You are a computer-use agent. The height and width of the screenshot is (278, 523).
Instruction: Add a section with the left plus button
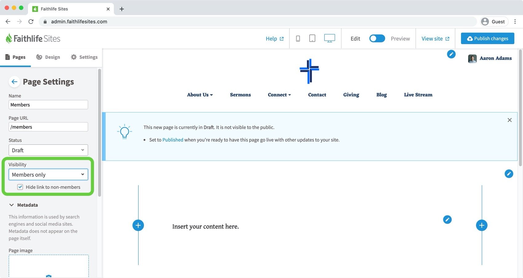[138, 225]
